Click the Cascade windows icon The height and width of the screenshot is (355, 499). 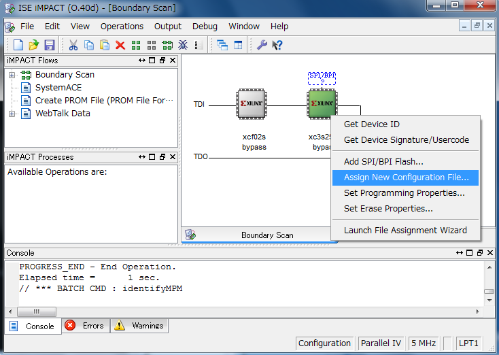click(222, 45)
